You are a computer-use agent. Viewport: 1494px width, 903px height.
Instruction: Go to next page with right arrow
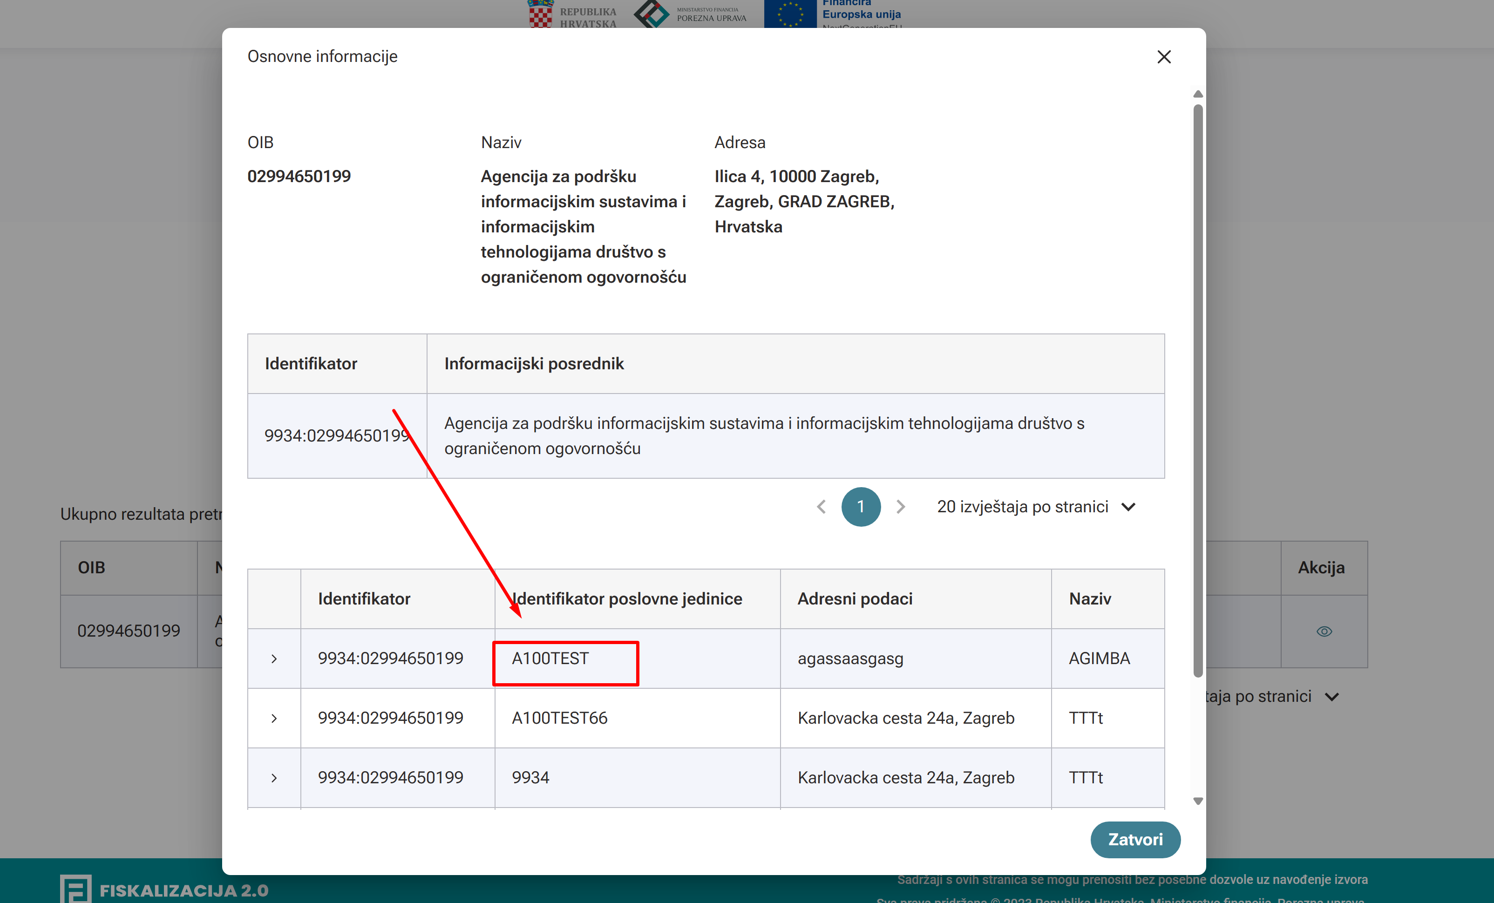click(900, 506)
